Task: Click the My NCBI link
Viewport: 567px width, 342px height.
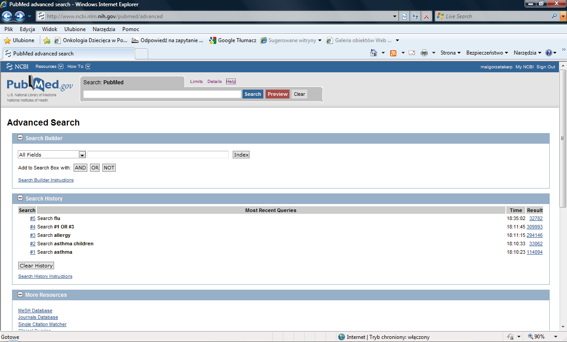Action: coord(524,67)
